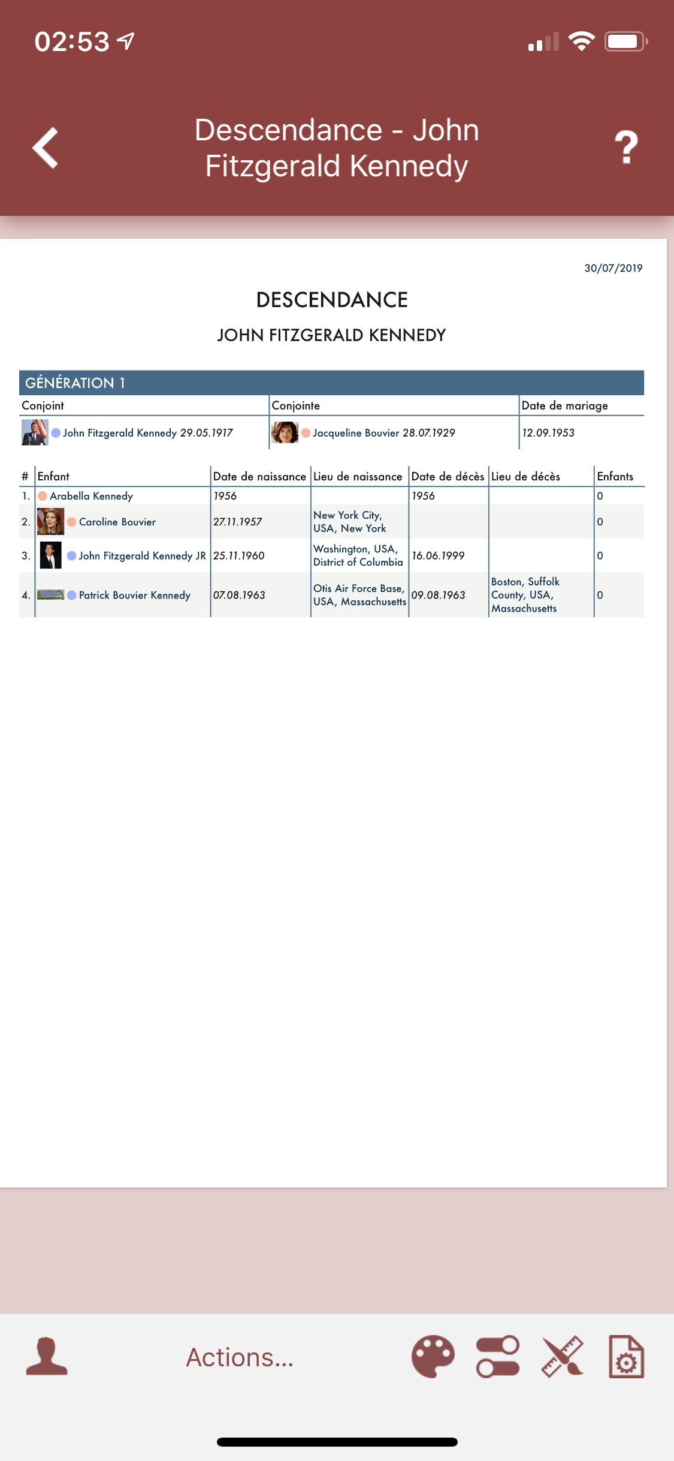
Task: Tap Jacqueline Bouvier's portrait thumbnail
Action: 285,432
